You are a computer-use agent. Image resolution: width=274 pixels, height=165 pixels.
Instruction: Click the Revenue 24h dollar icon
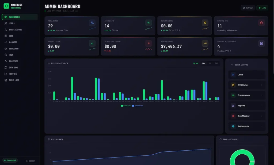point(205,23)
